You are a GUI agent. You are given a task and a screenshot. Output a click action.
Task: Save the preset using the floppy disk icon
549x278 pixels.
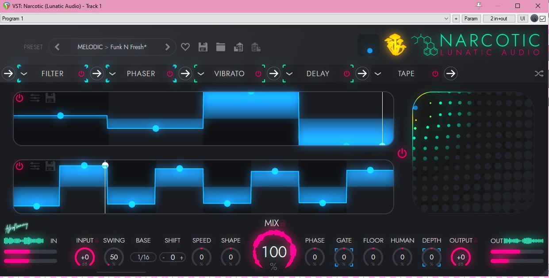click(203, 47)
